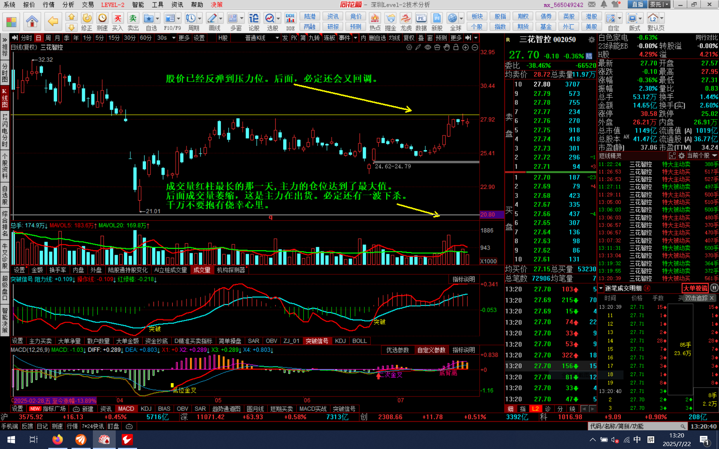Click the 陆港 button

tap(310, 16)
